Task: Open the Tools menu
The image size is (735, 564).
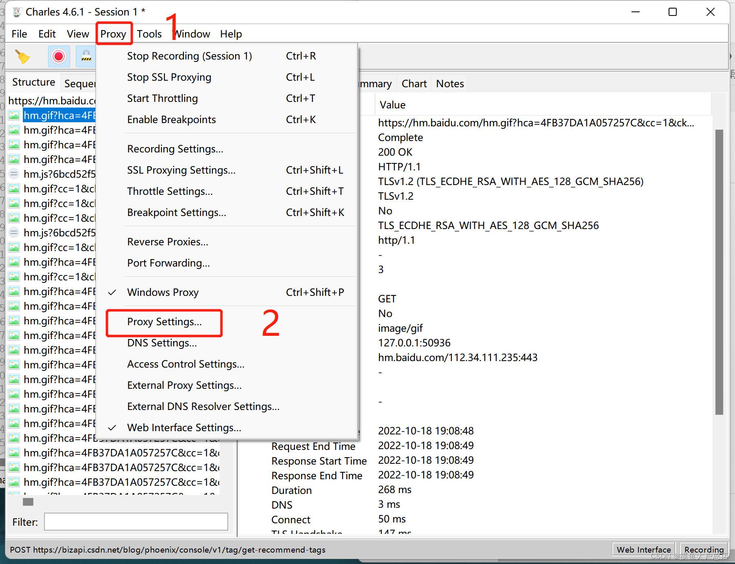Action: click(x=149, y=34)
